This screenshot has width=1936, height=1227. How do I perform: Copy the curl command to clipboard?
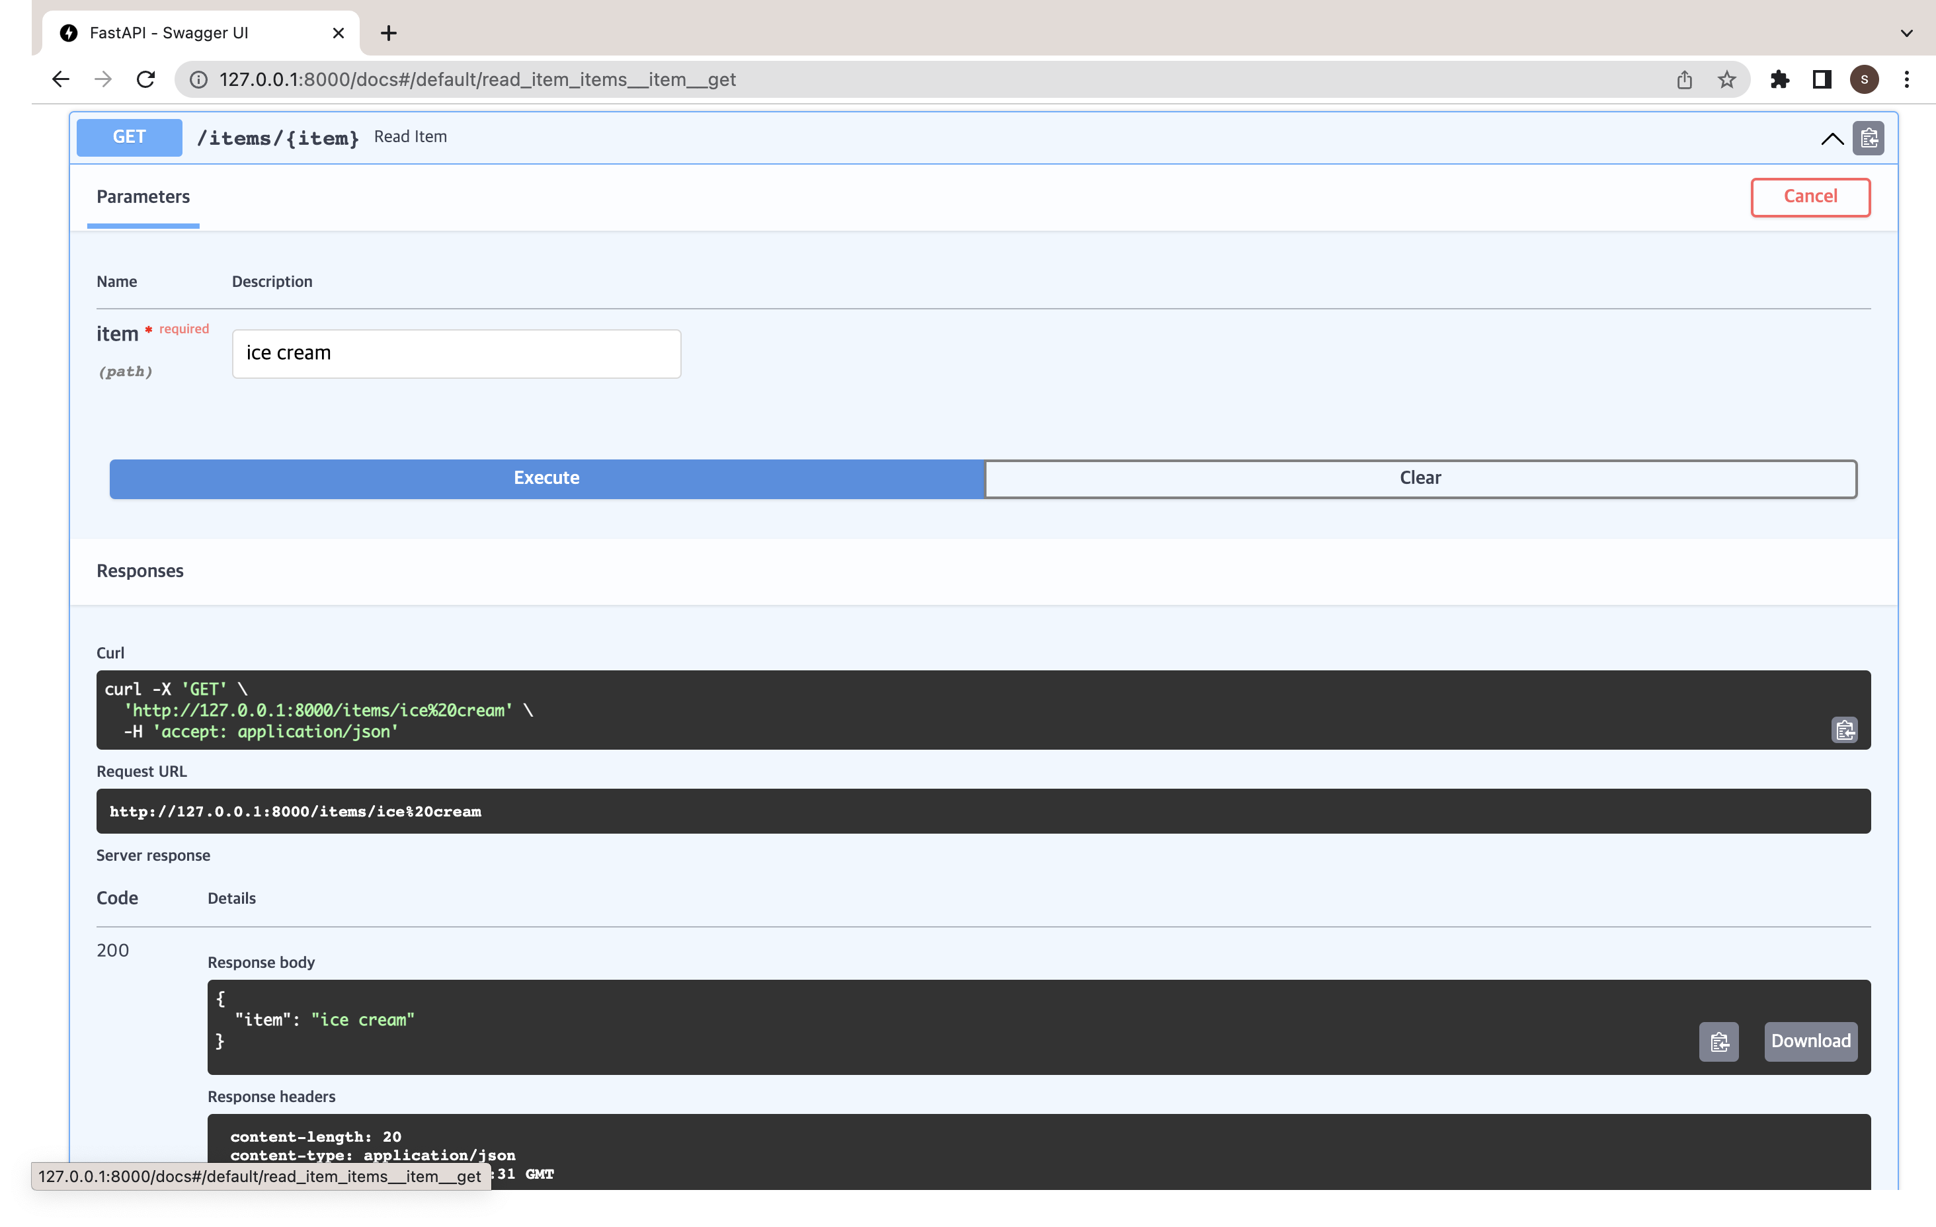1844,729
